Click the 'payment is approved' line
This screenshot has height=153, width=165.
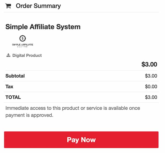pyautogui.click(x=29, y=115)
